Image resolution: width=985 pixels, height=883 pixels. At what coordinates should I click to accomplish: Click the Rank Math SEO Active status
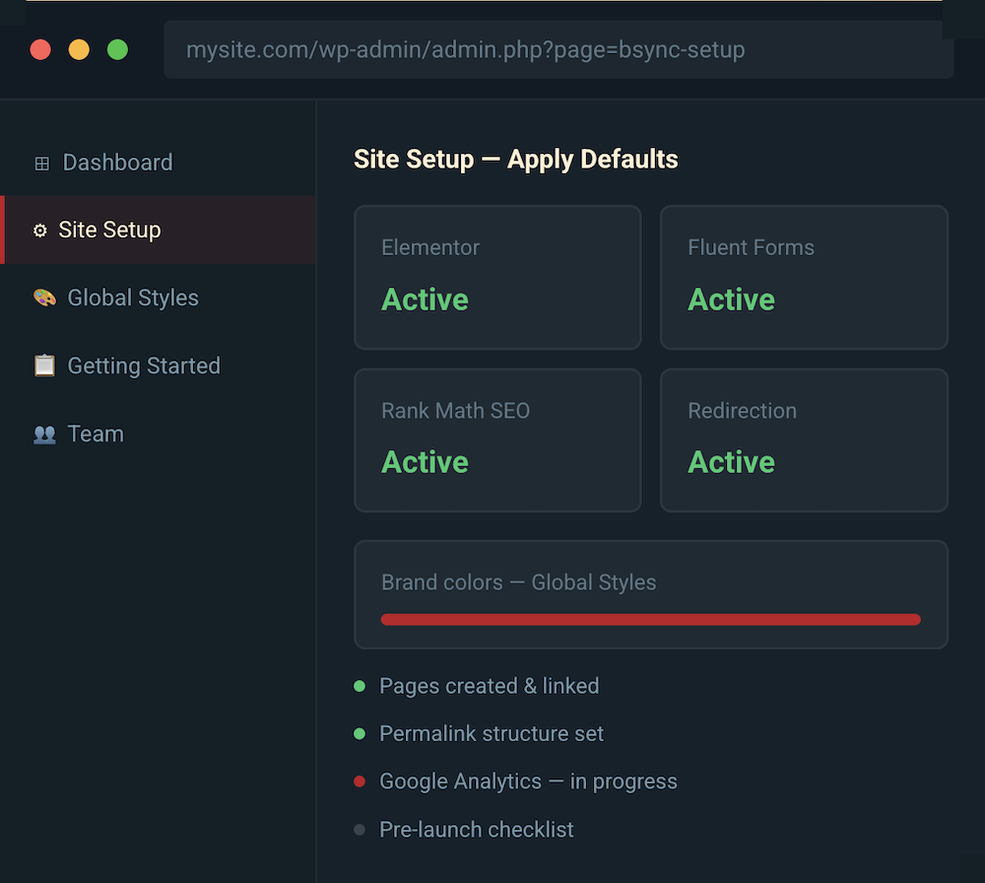point(425,462)
